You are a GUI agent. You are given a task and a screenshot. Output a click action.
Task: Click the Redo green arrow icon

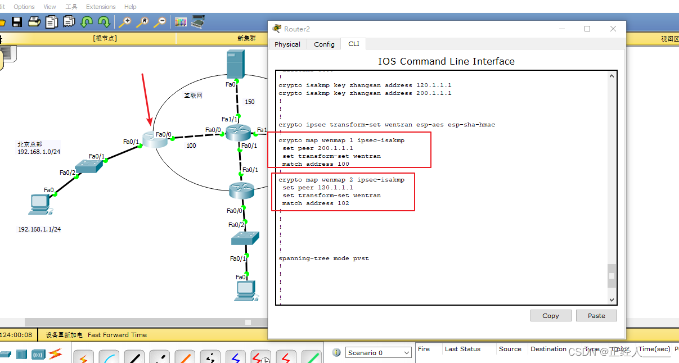pos(104,22)
